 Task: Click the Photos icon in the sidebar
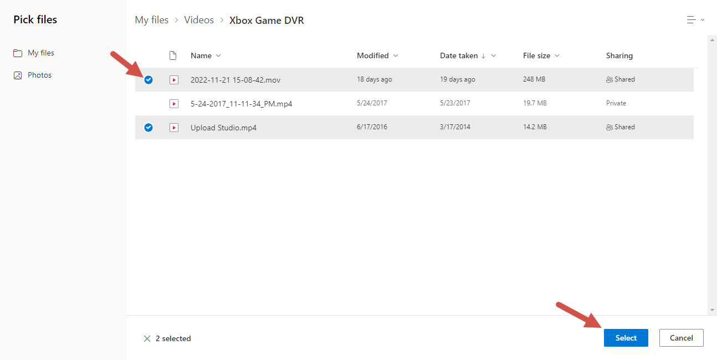(x=18, y=74)
